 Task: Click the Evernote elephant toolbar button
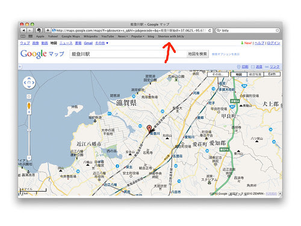39,30
